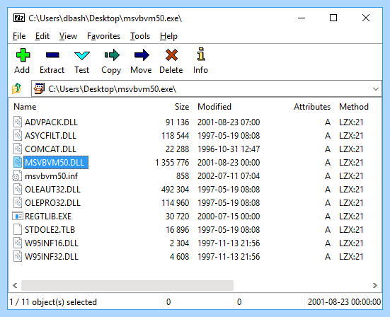Viewport: 390px width, 317px height.
Task: Maximize the 7-Zip window
Action: (333, 18)
